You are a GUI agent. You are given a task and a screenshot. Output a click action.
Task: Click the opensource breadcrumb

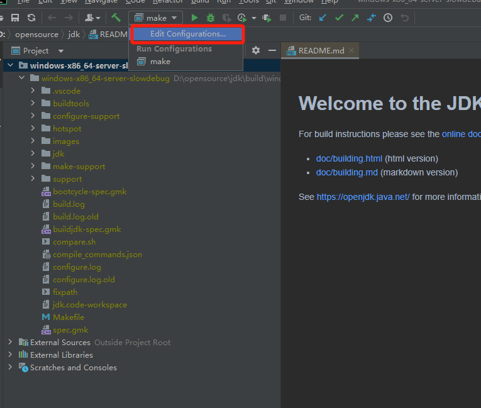coord(37,35)
